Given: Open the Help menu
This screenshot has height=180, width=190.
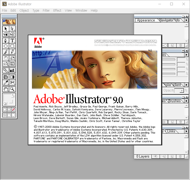Looking at the screenshot, I should tap(94, 11).
